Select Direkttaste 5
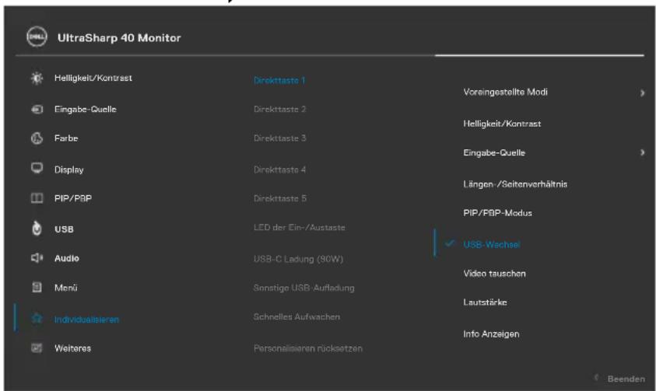The image size is (656, 391). tap(280, 198)
